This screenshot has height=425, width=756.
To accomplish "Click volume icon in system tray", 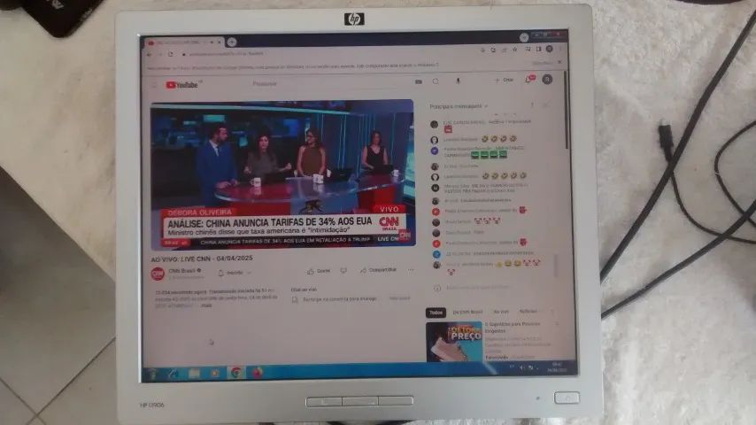I will point(522,368).
